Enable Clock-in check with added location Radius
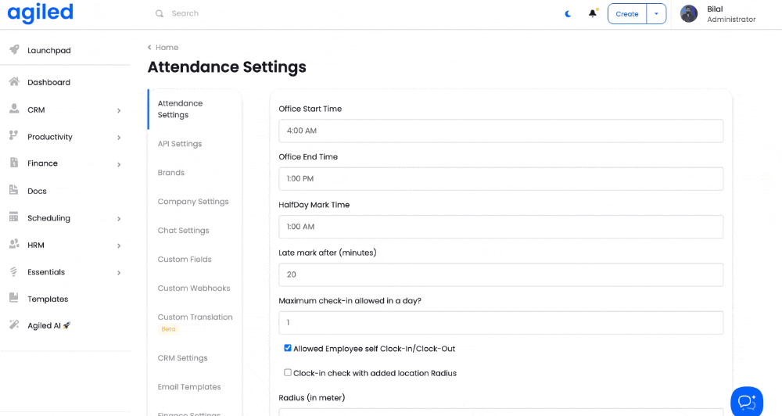Screen dimensions: 782x416 pyautogui.click(x=288, y=373)
